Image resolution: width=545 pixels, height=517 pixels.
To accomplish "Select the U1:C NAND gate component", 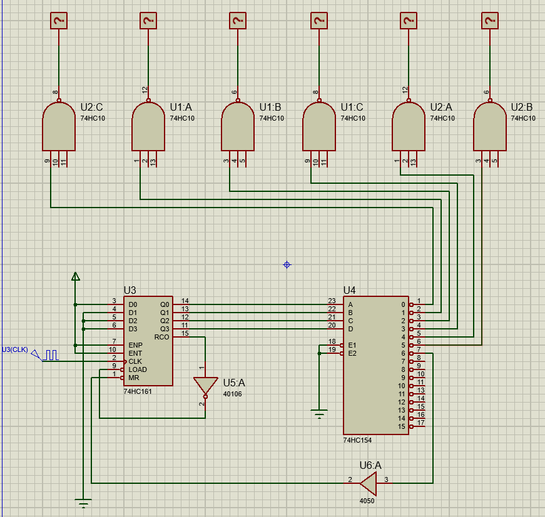I will pos(319,126).
